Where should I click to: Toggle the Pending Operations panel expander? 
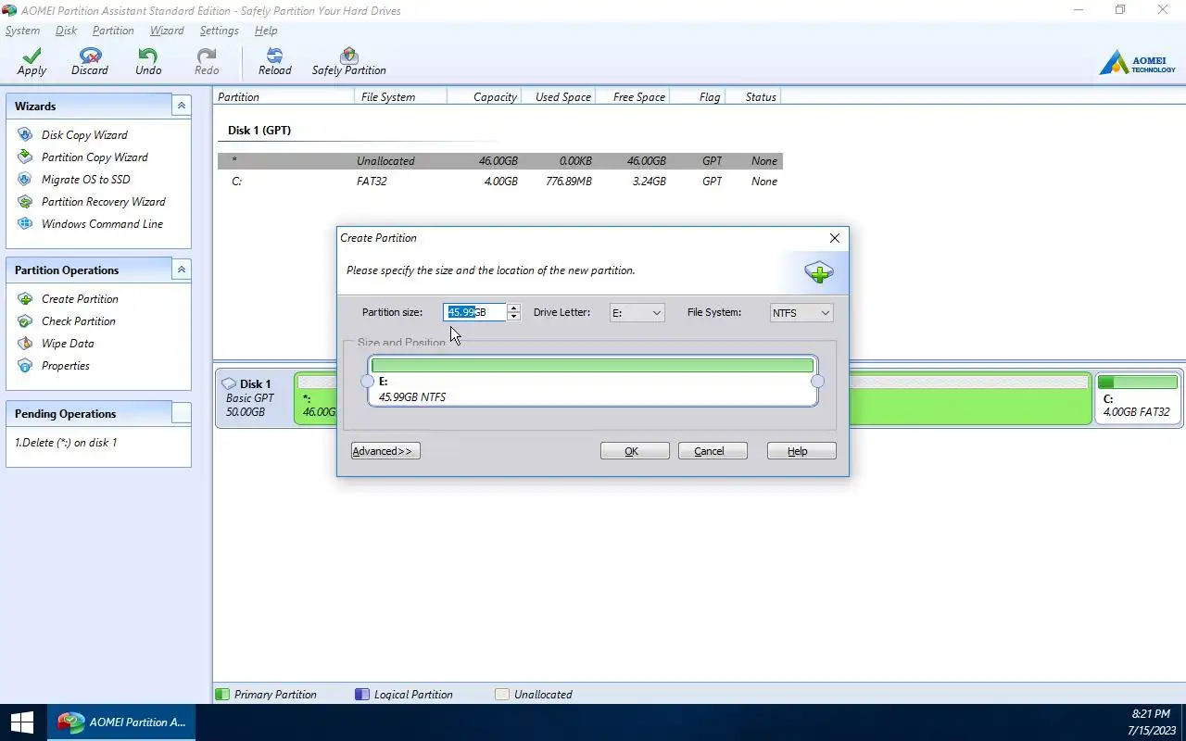coord(182,413)
